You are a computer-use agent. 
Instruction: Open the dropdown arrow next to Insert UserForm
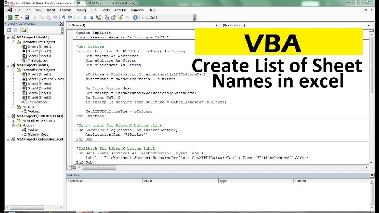coord(21,17)
